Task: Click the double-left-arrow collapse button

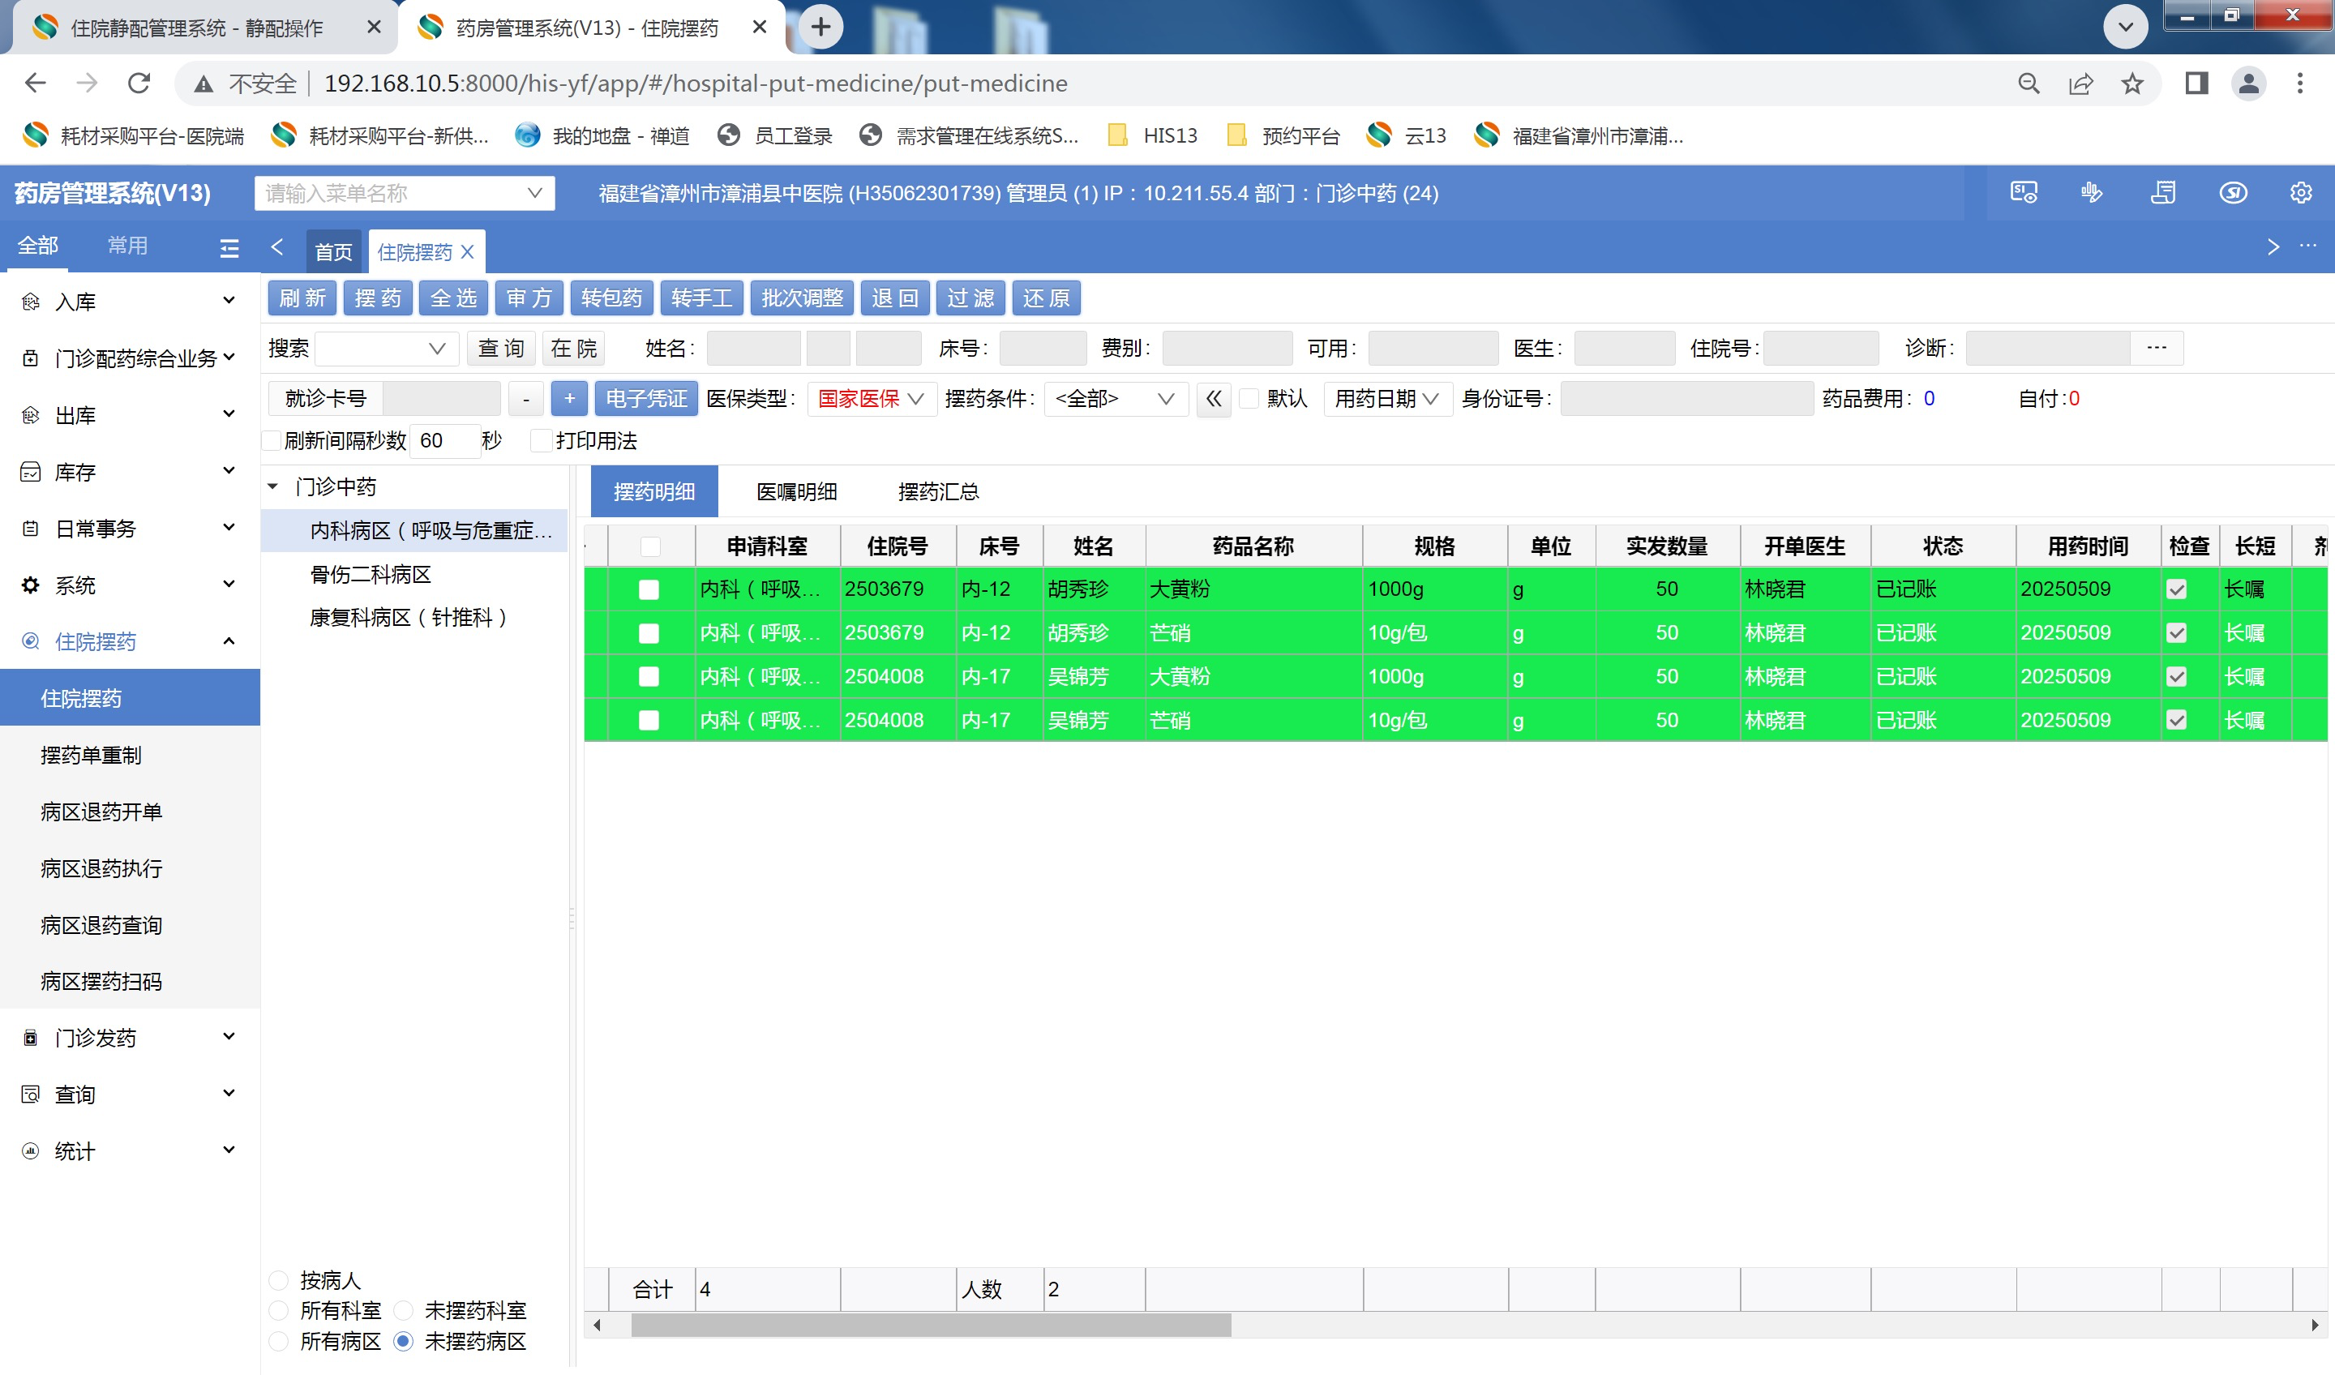Action: (x=1213, y=400)
